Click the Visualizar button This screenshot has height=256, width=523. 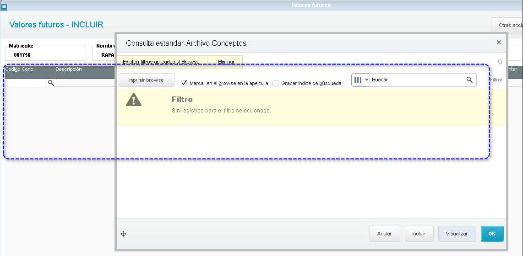pyautogui.click(x=457, y=234)
